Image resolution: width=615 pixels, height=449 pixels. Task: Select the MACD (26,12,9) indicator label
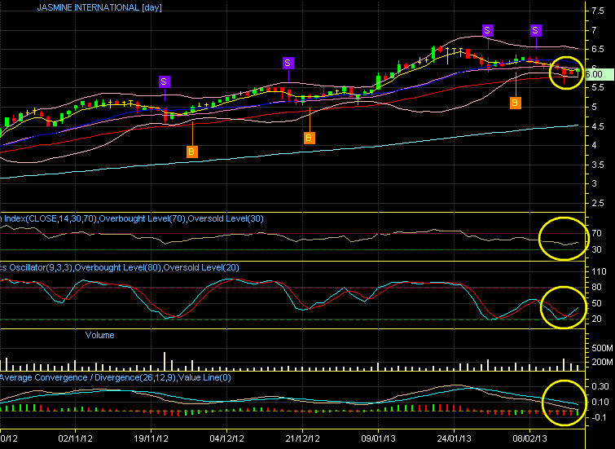(x=116, y=377)
